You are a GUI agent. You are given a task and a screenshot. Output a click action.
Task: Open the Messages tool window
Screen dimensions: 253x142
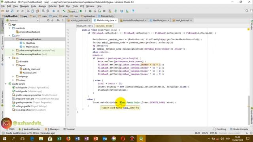[x=52, y=129]
